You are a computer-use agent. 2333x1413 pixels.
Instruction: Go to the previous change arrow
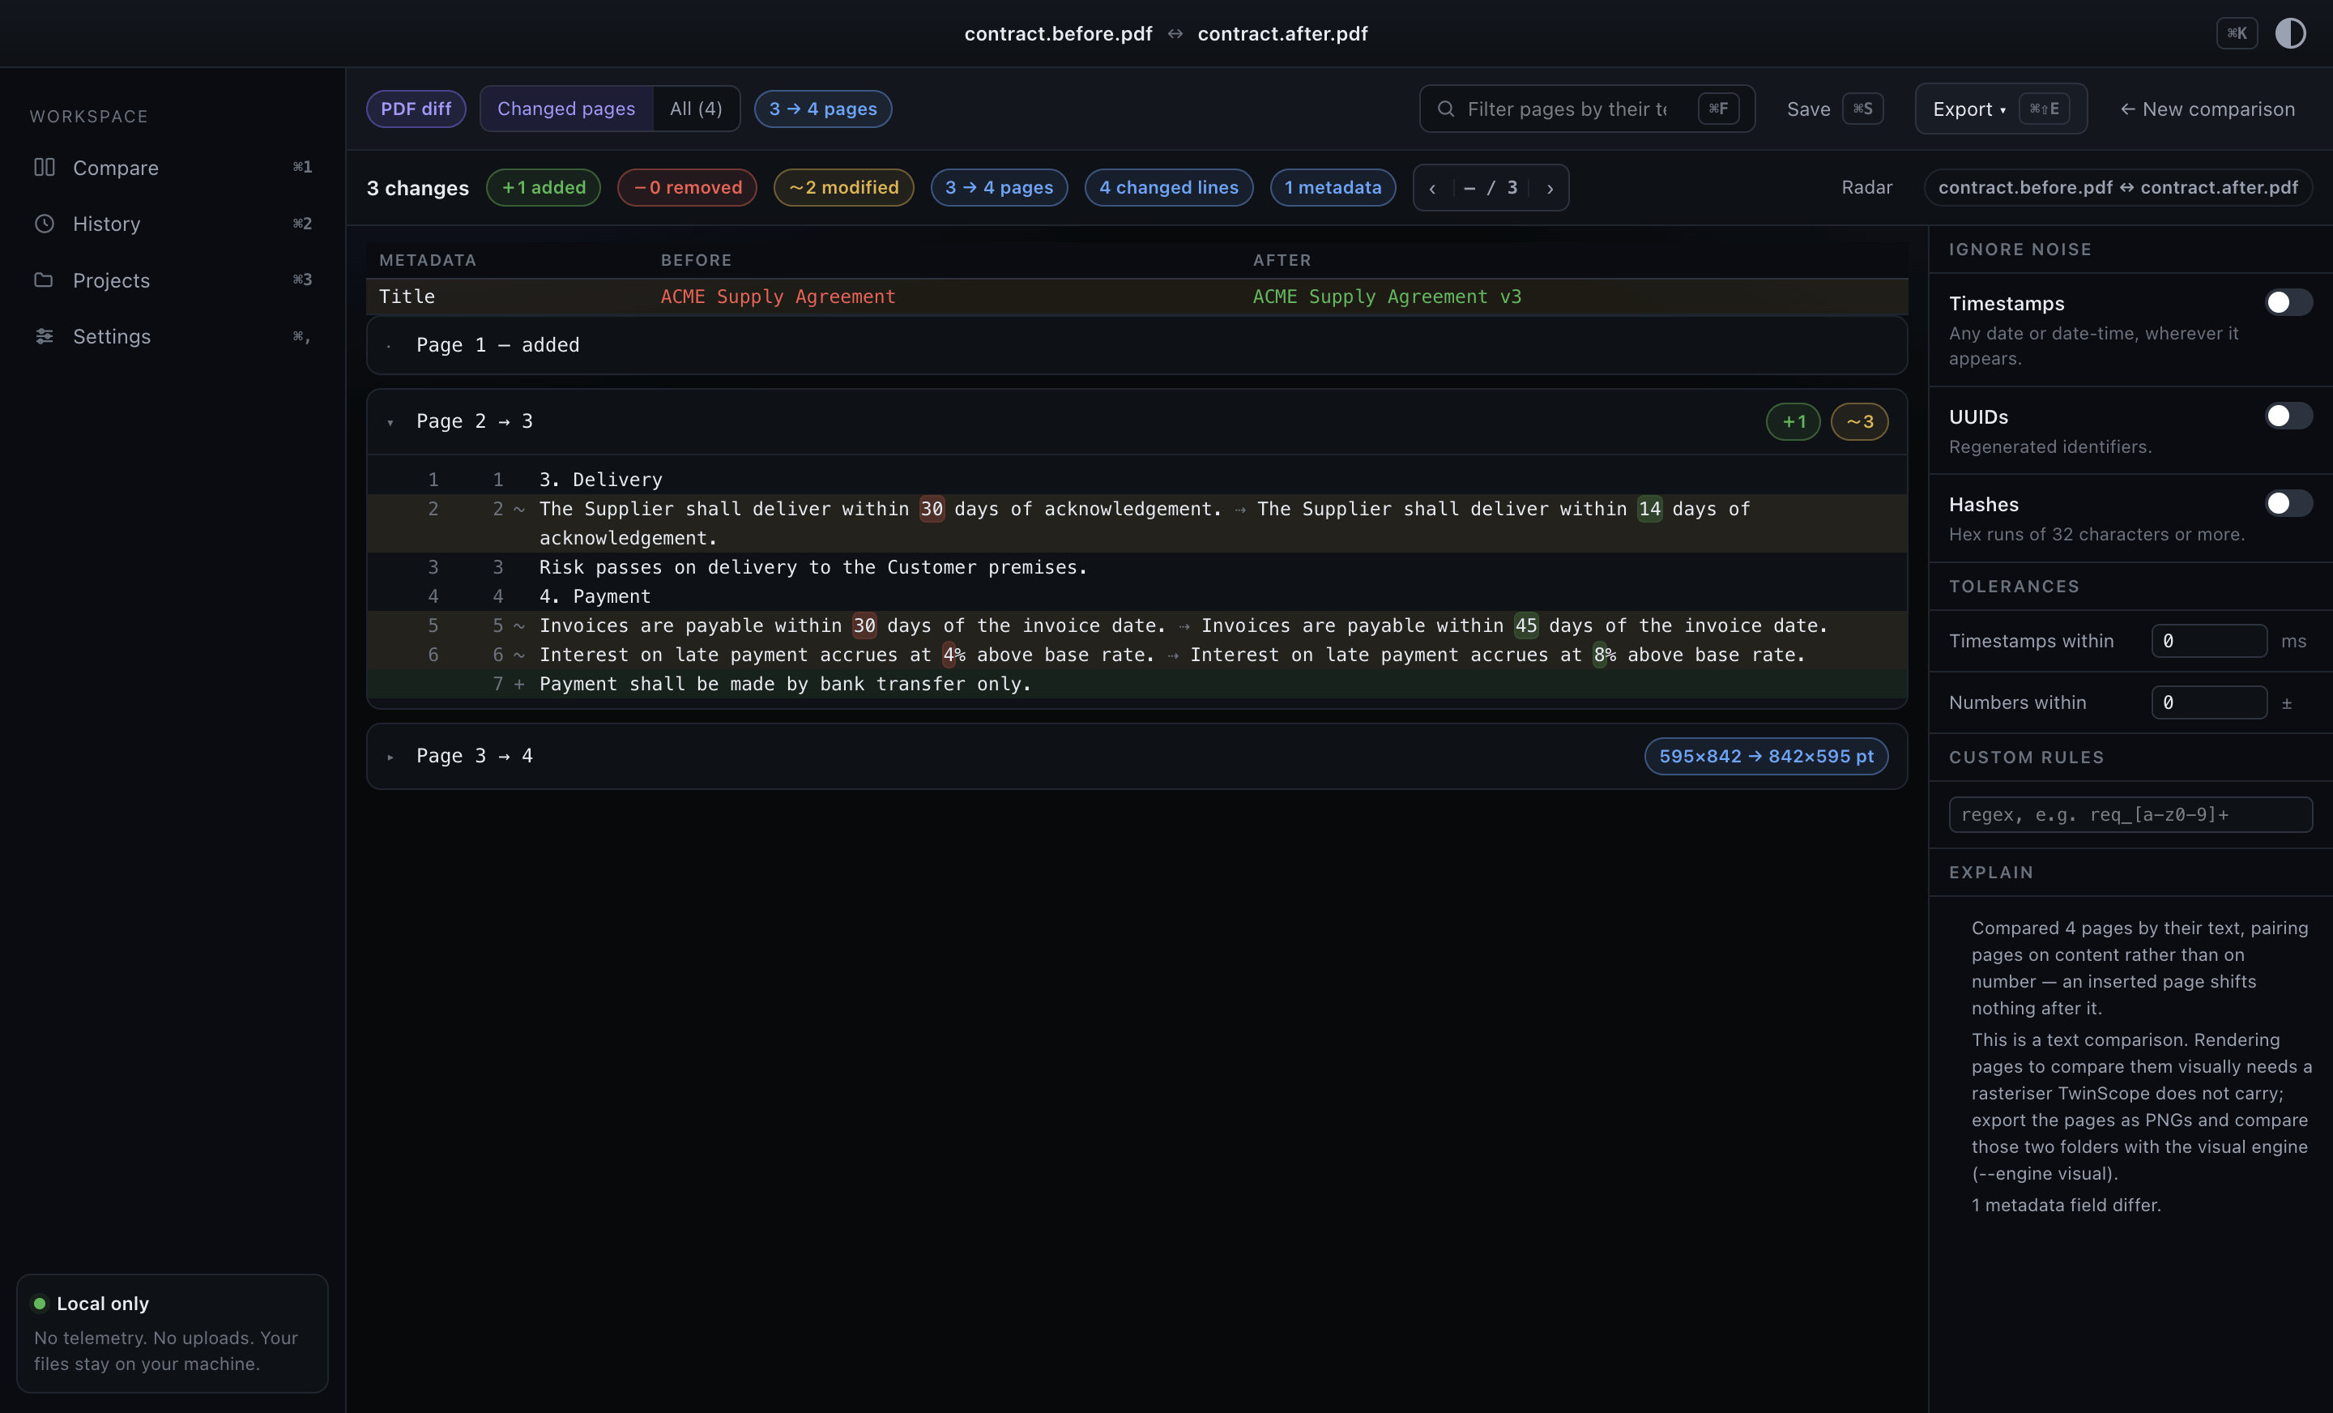pyautogui.click(x=1432, y=187)
